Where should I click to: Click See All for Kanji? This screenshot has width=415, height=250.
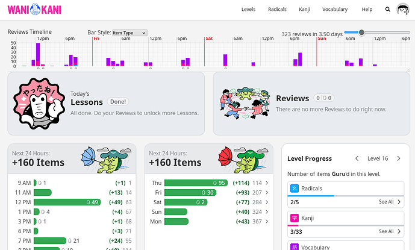click(x=390, y=231)
